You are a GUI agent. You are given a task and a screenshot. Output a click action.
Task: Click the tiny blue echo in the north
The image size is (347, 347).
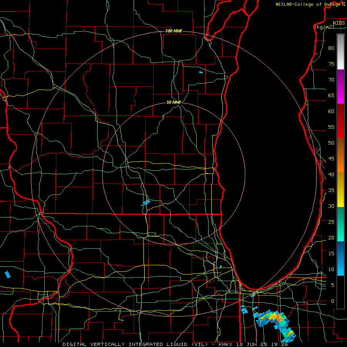click(201, 72)
